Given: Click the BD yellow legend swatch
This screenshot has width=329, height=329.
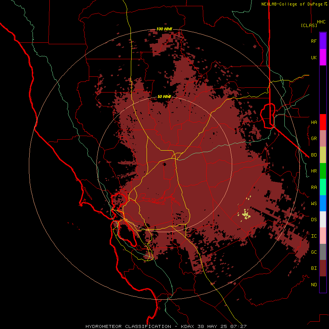Looking at the screenshot, I should pos(323,155).
